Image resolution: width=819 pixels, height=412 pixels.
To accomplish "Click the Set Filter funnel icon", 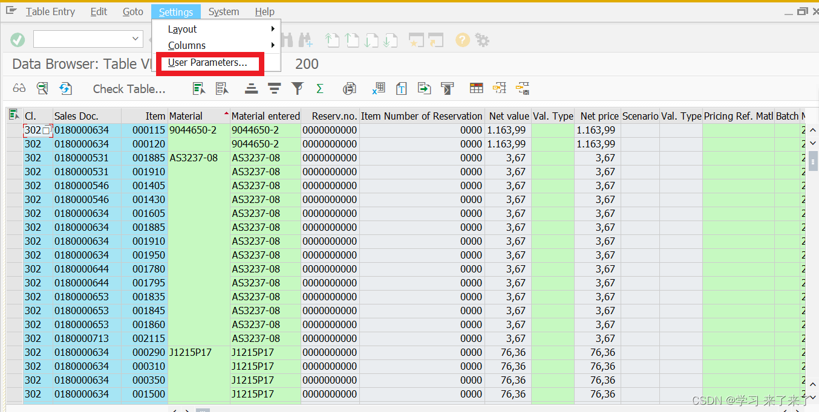I will pos(297,89).
